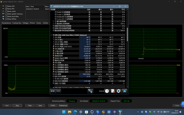184x115 pixels.
Task: Click HWiNFO scrollbar up arrow
Action: point(127,10)
